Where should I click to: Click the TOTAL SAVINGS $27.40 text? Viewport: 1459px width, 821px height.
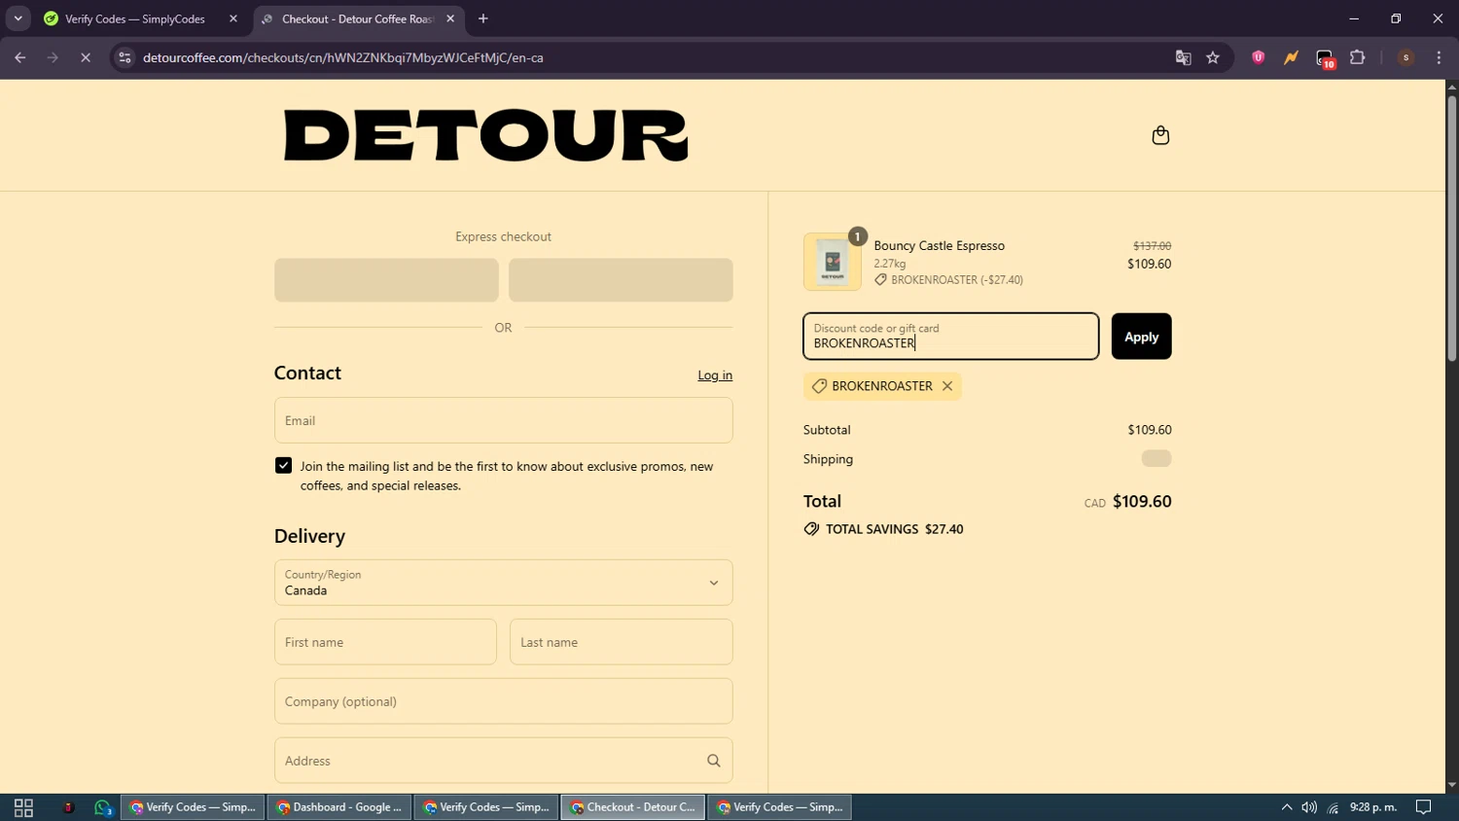pyautogui.click(x=895, y=529)
